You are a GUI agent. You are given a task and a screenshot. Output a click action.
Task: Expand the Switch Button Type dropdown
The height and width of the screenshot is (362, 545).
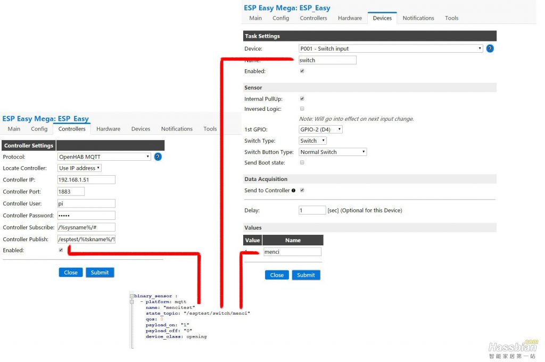(333, 152)
